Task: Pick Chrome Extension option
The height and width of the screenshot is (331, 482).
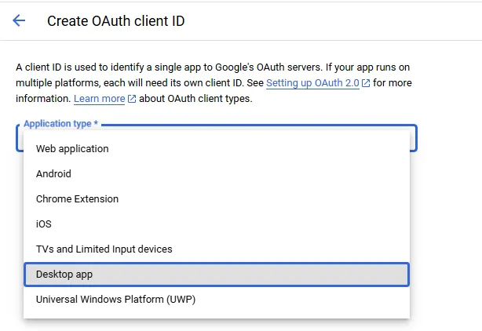Action: coord(217,199)
